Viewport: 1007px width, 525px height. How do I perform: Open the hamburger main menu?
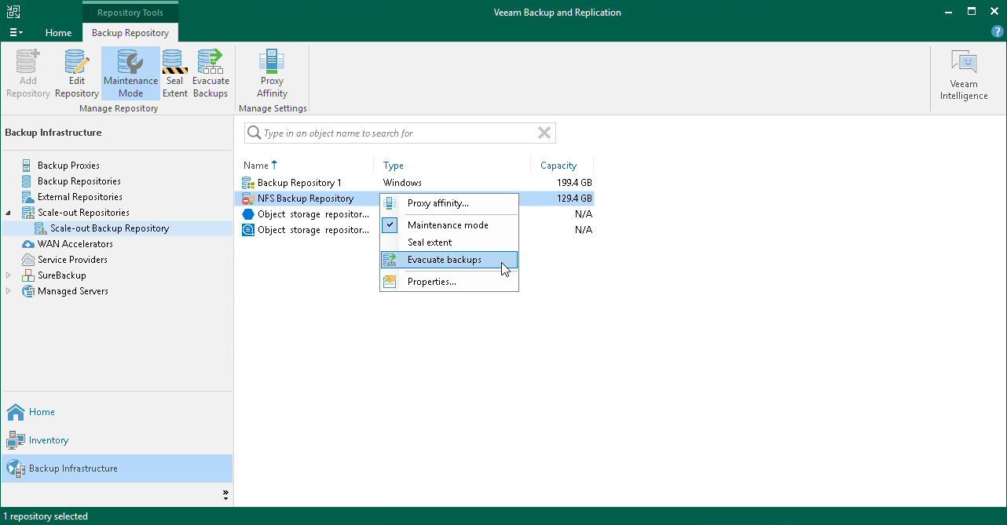click(x=15, y=31)
